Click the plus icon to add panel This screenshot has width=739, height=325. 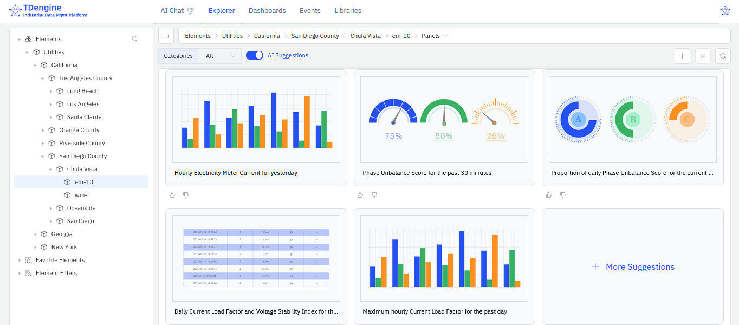point(682,56)
